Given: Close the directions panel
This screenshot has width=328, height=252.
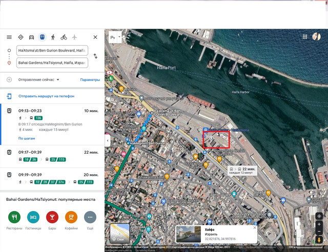Looking at the screenshot, I should 95,37.
